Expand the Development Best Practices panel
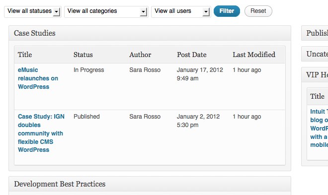 tap(150, 184)
